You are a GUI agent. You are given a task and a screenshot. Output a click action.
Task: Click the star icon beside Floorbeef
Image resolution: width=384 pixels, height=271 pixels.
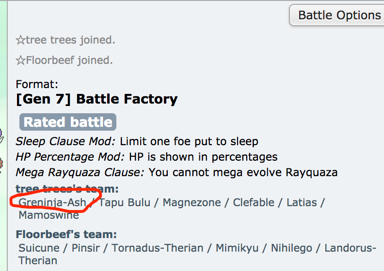click(x=20, y=60)
